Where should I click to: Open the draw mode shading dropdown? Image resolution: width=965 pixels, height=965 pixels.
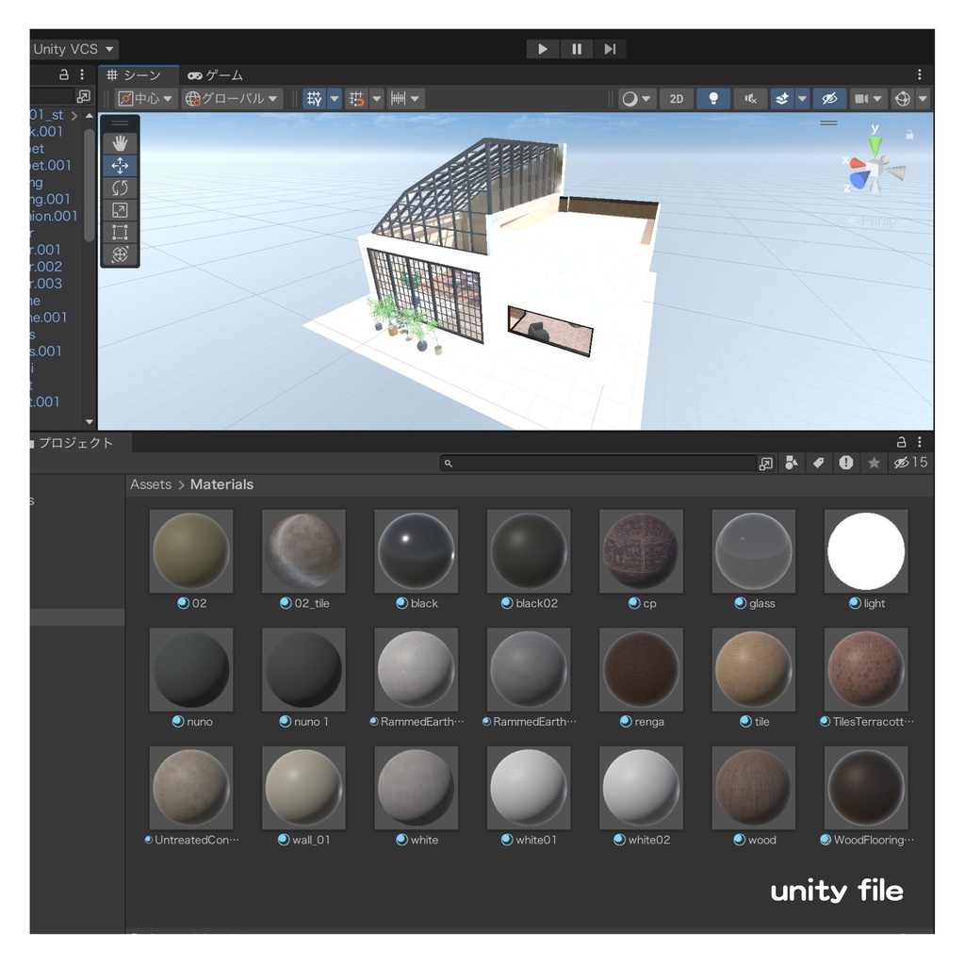click(x=636, y=98)
